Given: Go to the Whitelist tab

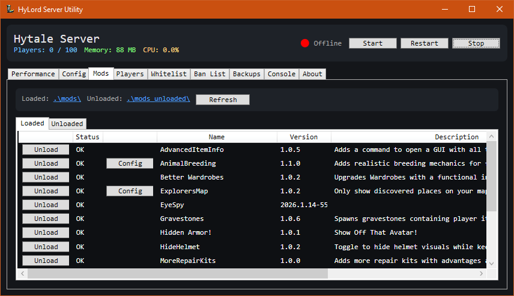Looking at the screenshot, I should tap(169, 74).
